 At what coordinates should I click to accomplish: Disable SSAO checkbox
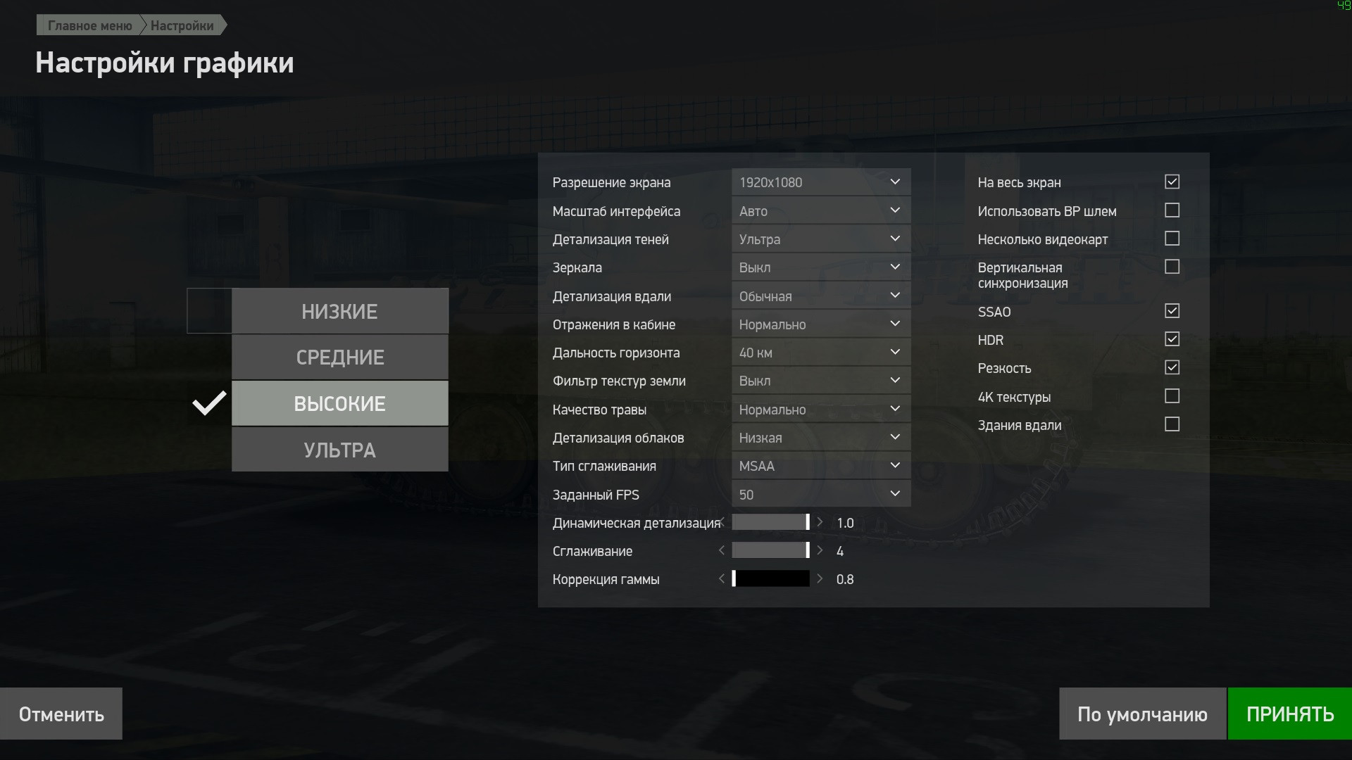coord(1172,311)
